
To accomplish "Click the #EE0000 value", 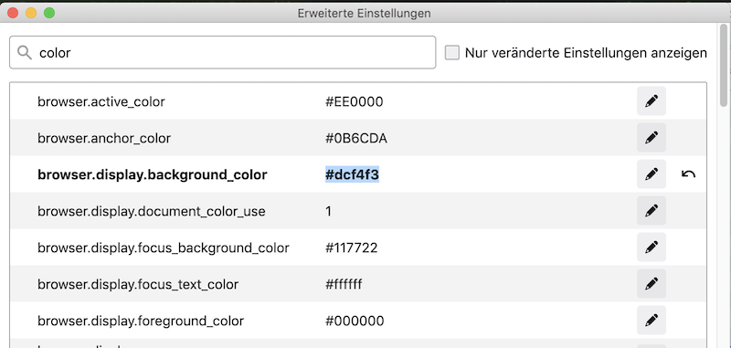I will pos(354,101).
